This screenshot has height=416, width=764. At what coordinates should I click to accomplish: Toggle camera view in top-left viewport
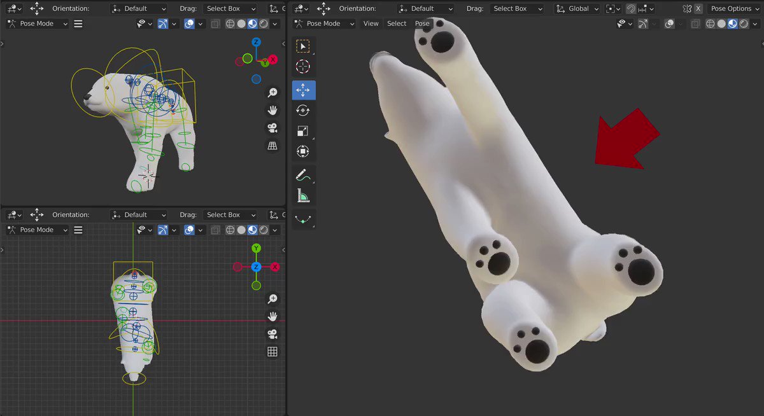coord(272,128)
